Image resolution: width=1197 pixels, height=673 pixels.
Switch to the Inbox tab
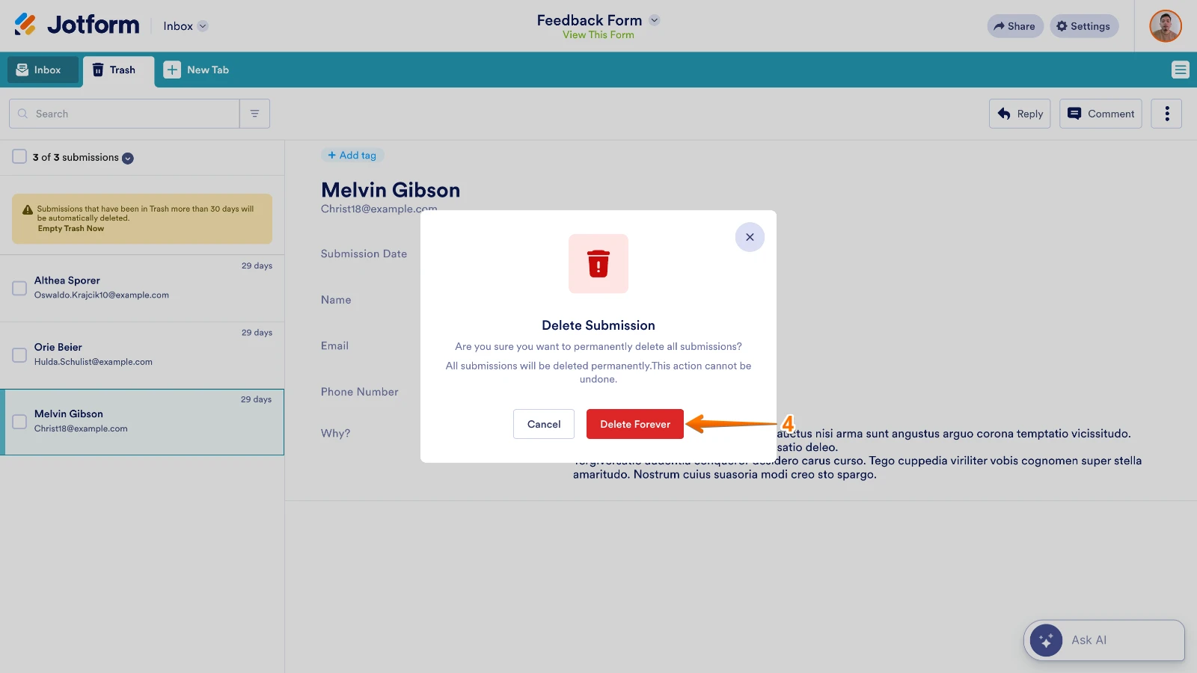pyautogui.click(x=43, y=70)
